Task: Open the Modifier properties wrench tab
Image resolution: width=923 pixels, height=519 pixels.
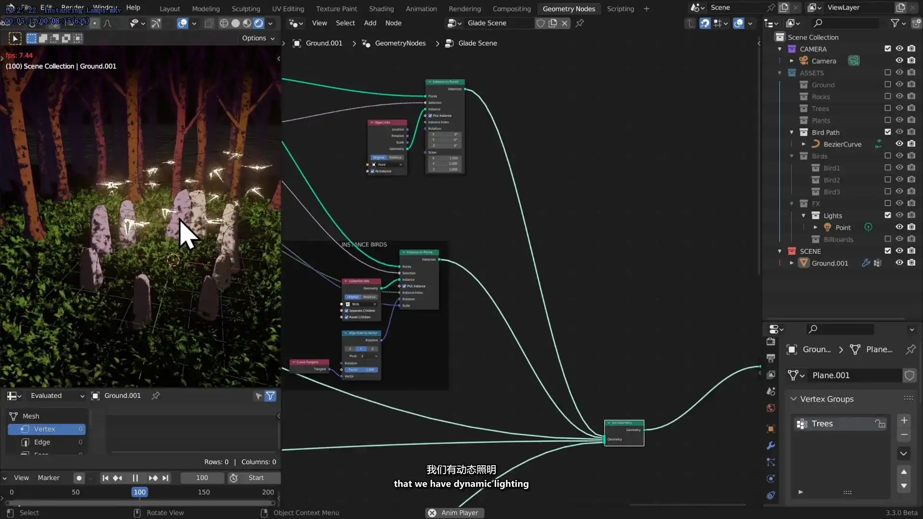Action: tap(771, 445)
